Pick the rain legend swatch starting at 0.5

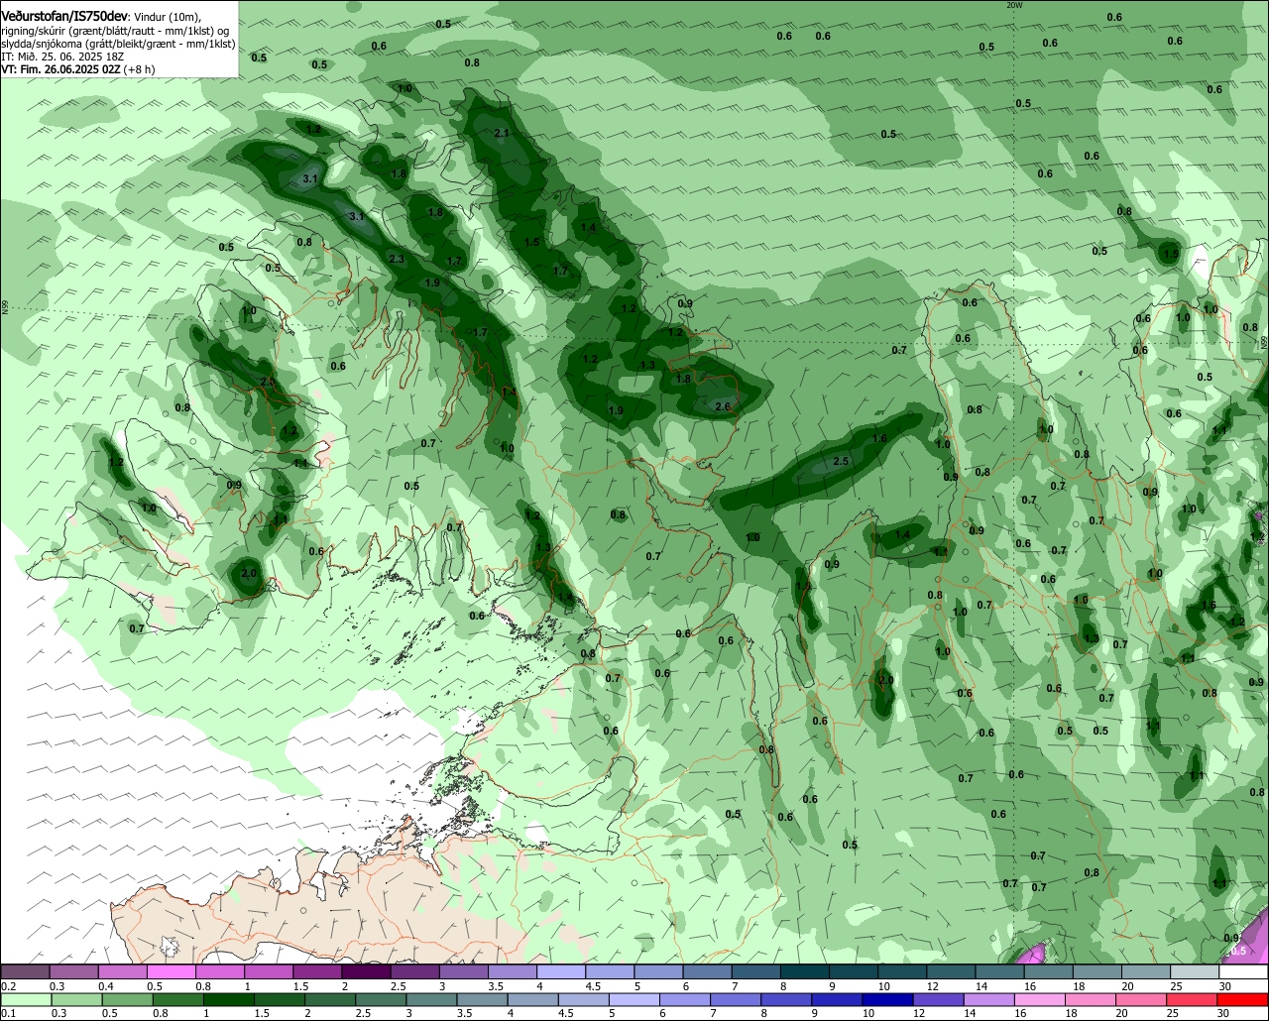[127, 1000]
